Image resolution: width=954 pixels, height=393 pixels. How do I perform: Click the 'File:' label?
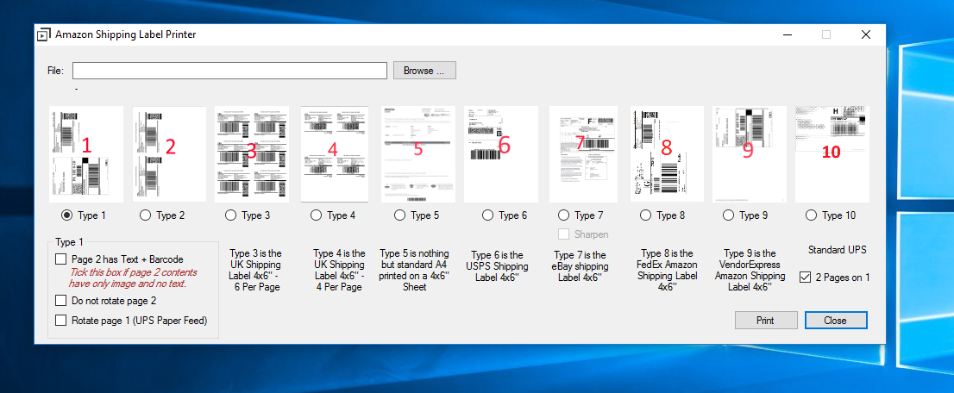[x=55, y=71]
